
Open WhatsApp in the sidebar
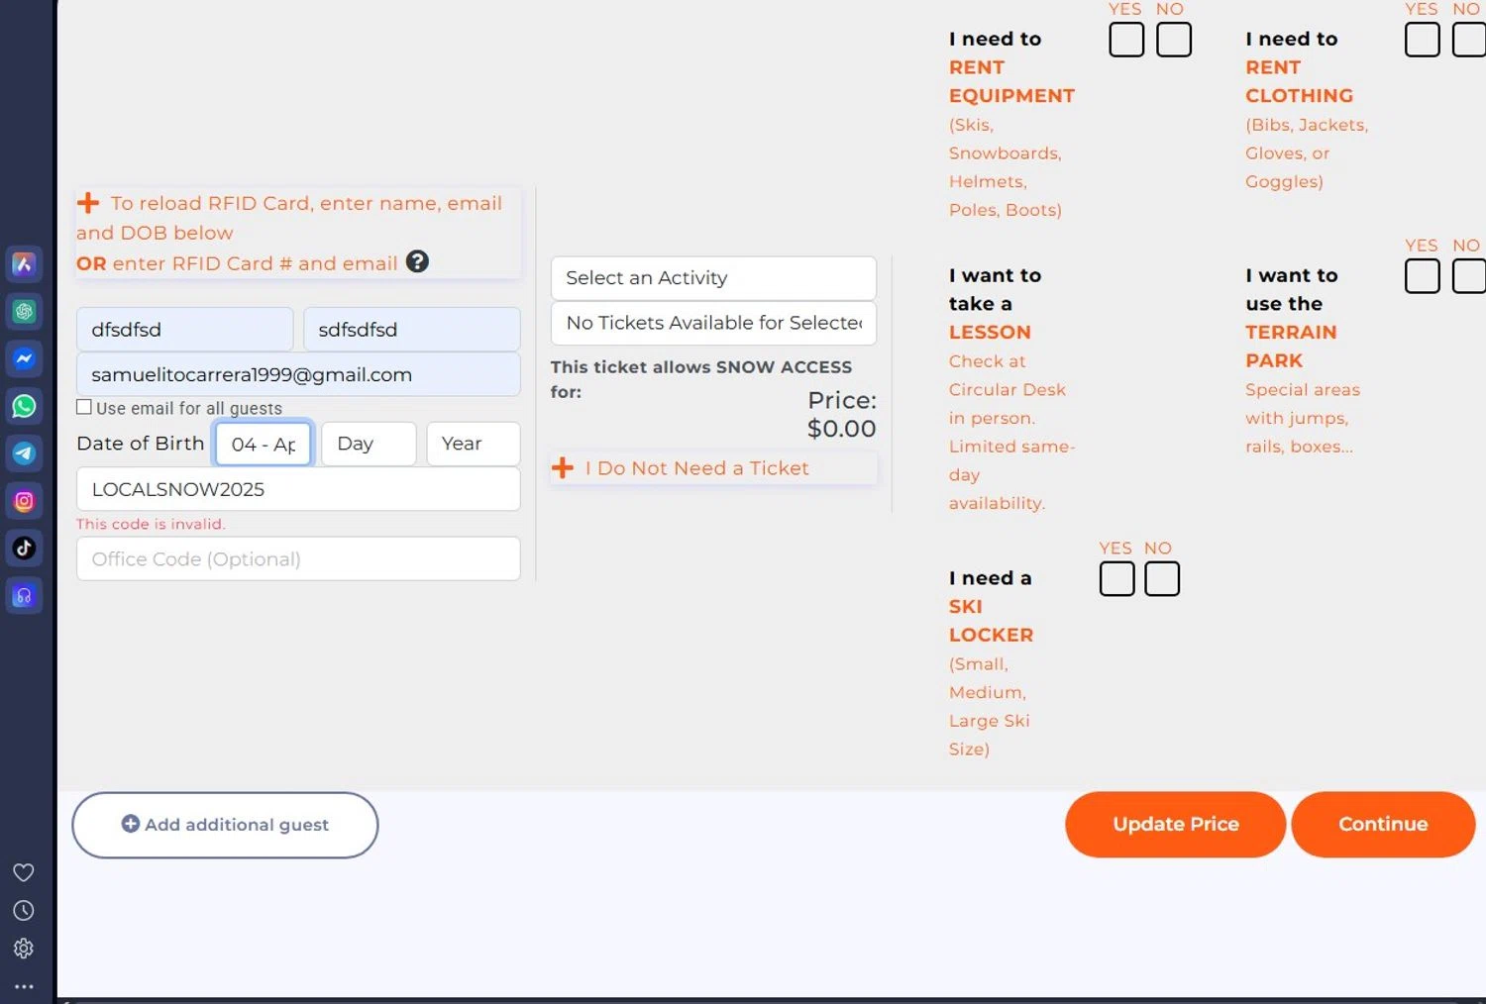24,406
